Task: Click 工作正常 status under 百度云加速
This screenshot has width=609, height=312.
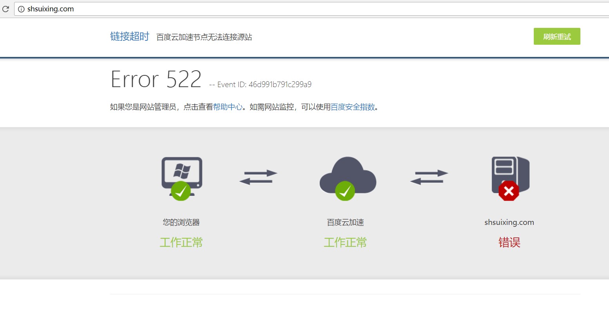Action: pos(345,243)
